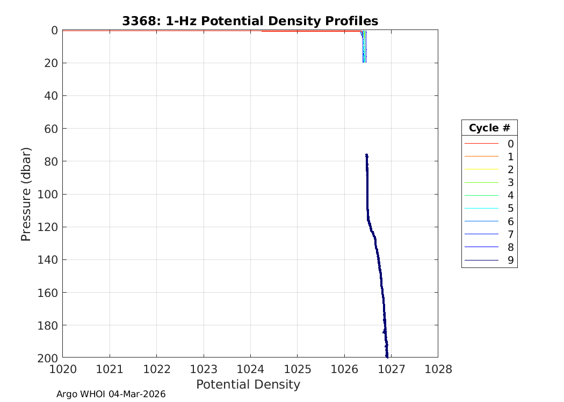Select legend label number 6
564x402 pixels.
click(510, 221)
